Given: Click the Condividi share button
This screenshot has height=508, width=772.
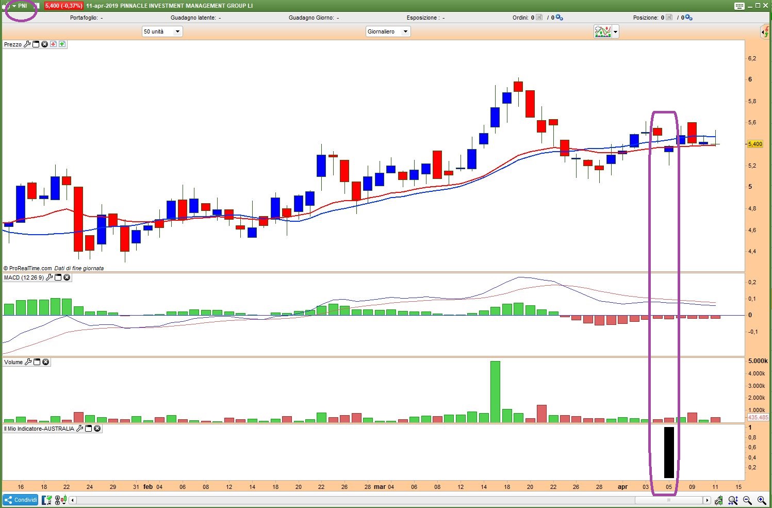Looking at the screenshot, I should point(21,500).
